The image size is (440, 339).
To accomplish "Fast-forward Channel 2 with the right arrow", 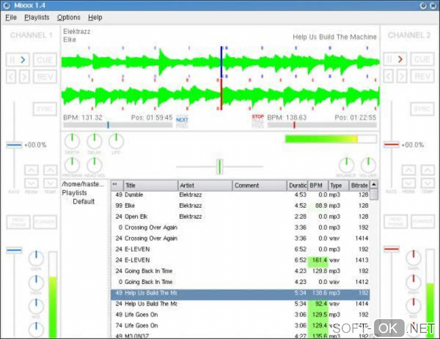I will pyautogui.click(x=402, y=77).
